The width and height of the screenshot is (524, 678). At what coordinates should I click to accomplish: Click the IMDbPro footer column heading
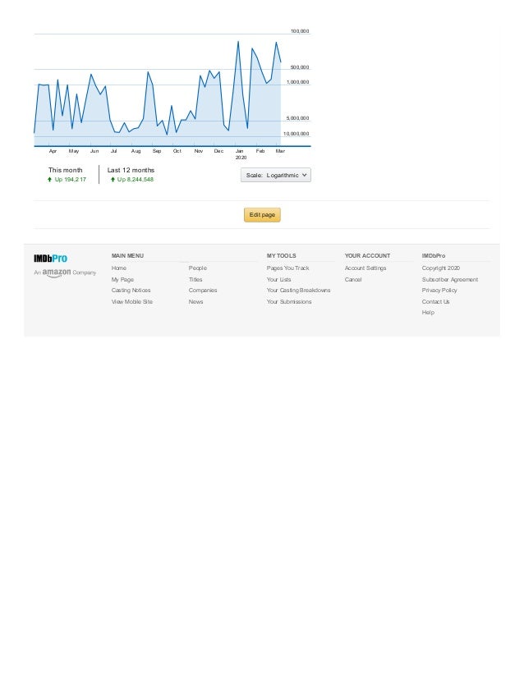coord(434,255)
